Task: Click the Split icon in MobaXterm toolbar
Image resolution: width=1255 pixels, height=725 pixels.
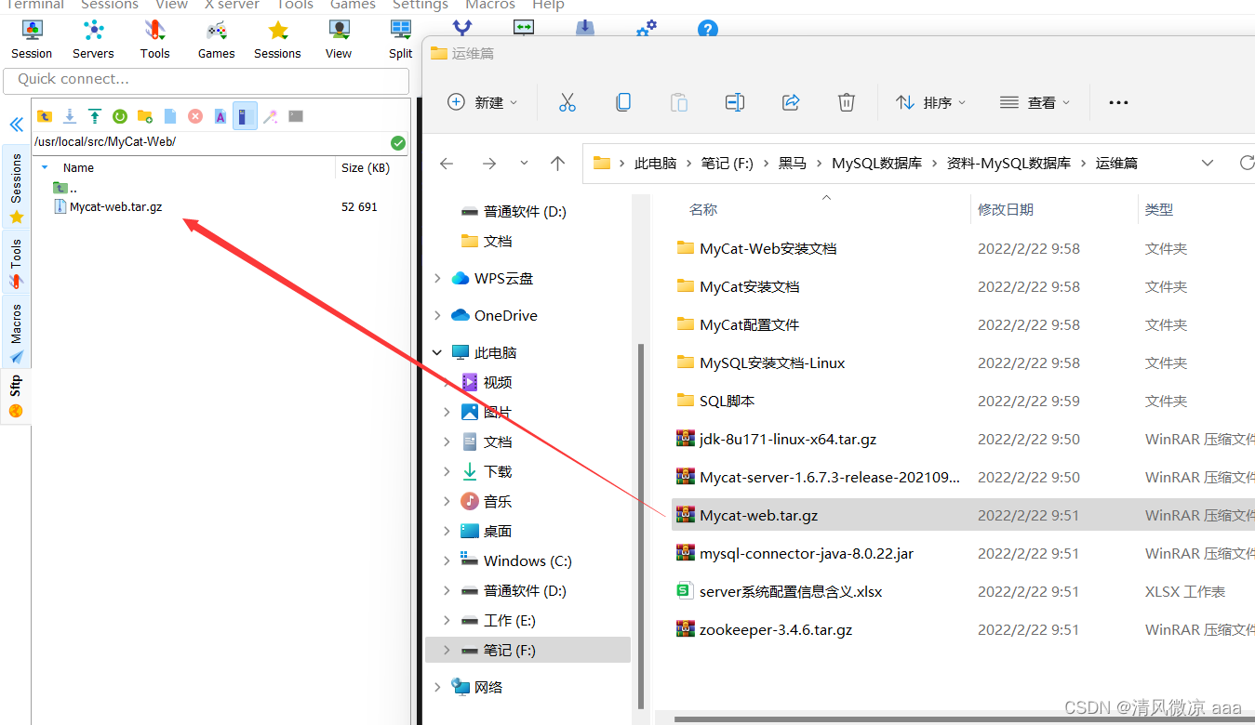Action: tap(400, 39)
